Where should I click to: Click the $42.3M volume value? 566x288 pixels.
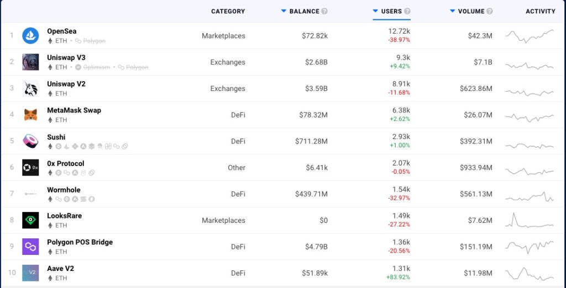click(480, 36)
